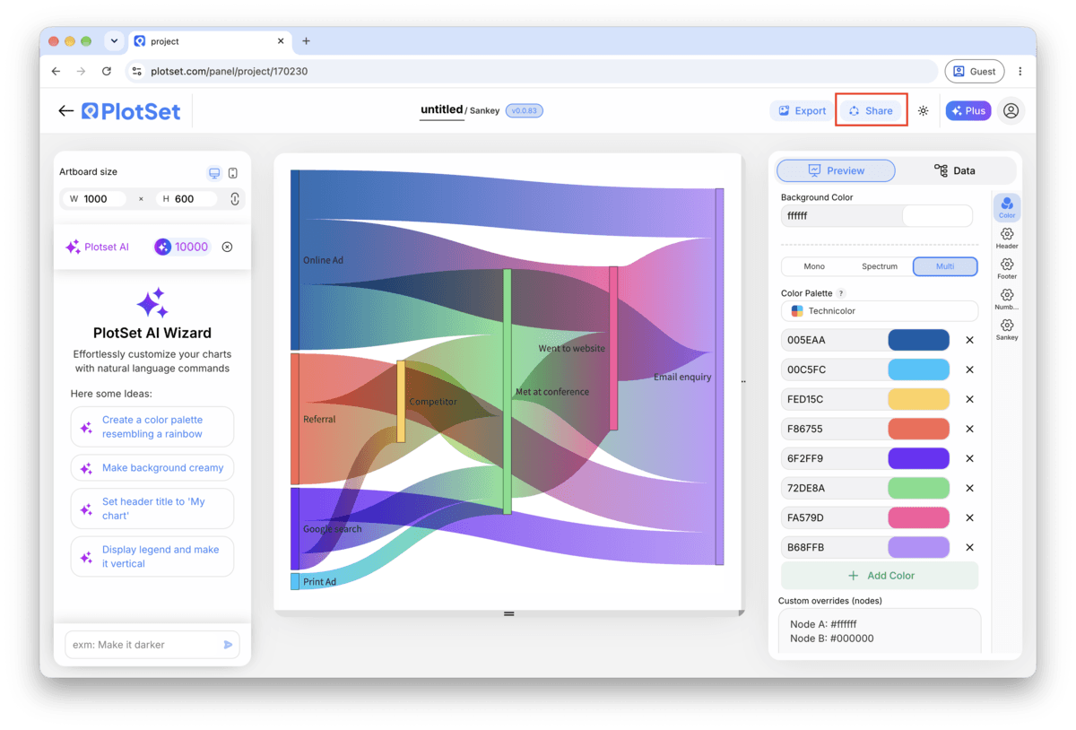The width and height of the screenshot is (1076, 730).
Task: Remove color FED15C from palette
Action: pos(969,399)
